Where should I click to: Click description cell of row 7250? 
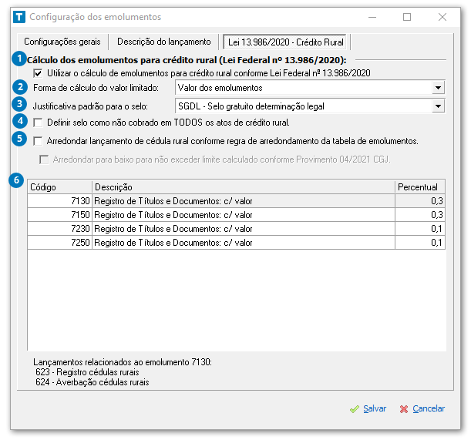244,243
